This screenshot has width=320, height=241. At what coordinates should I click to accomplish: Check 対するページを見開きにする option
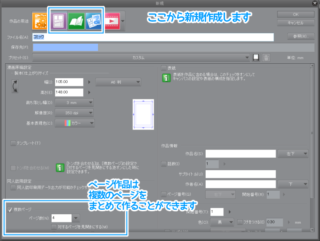pos(54,227)
